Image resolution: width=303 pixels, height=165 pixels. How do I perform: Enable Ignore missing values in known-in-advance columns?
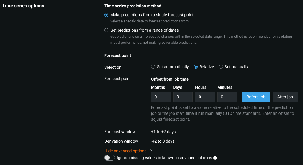(x=109, y=158)
